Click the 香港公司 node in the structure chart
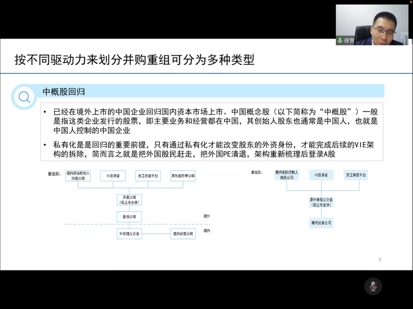Viewport: 413px width, 309px height. (x=129, y=217)
